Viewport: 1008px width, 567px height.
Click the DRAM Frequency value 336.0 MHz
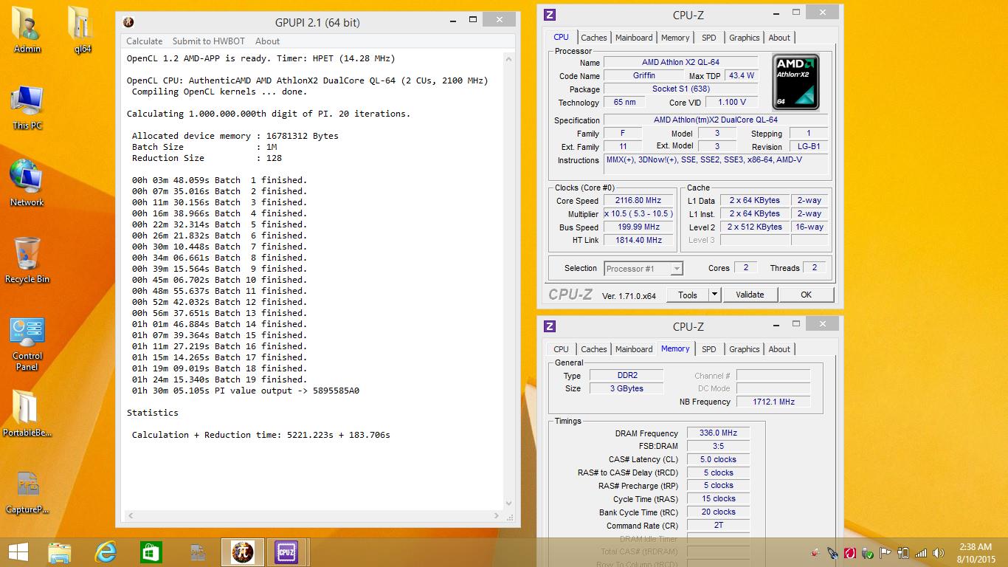pyautogui.click(x=718, y=433)
